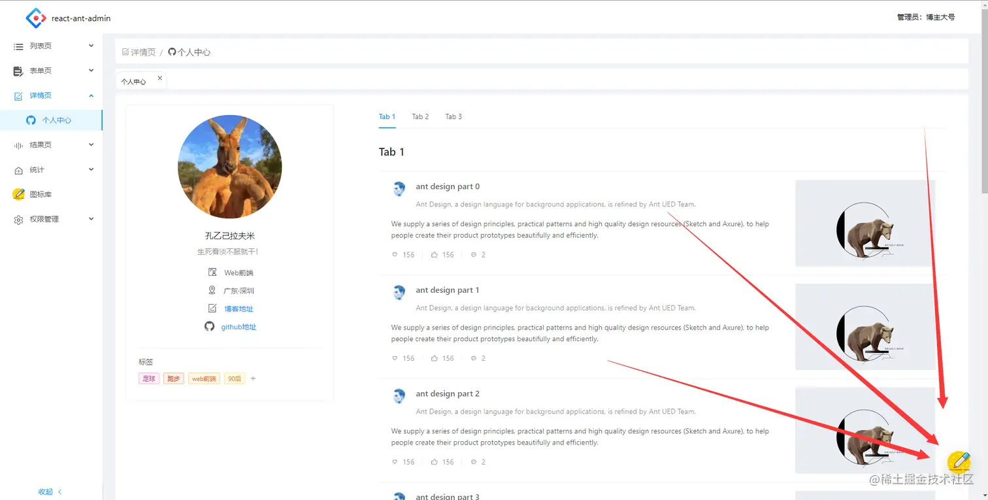Add a new tag with plus button
This screenshot has width=988, height=500.
254,378
